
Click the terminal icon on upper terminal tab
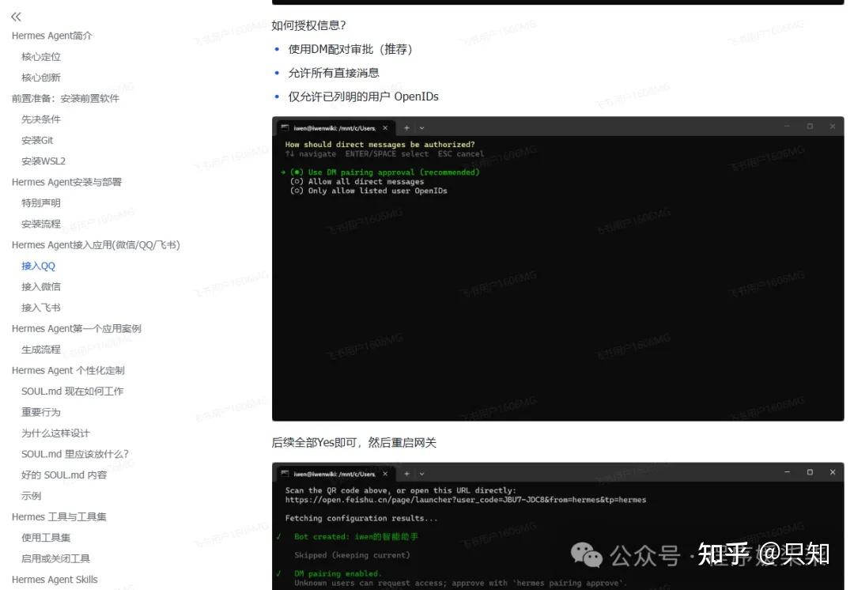pos(285,128)
